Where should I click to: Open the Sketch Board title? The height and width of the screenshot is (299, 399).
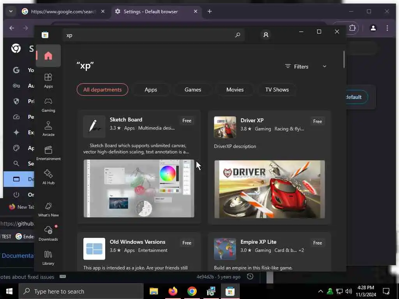tap(126, 120)
